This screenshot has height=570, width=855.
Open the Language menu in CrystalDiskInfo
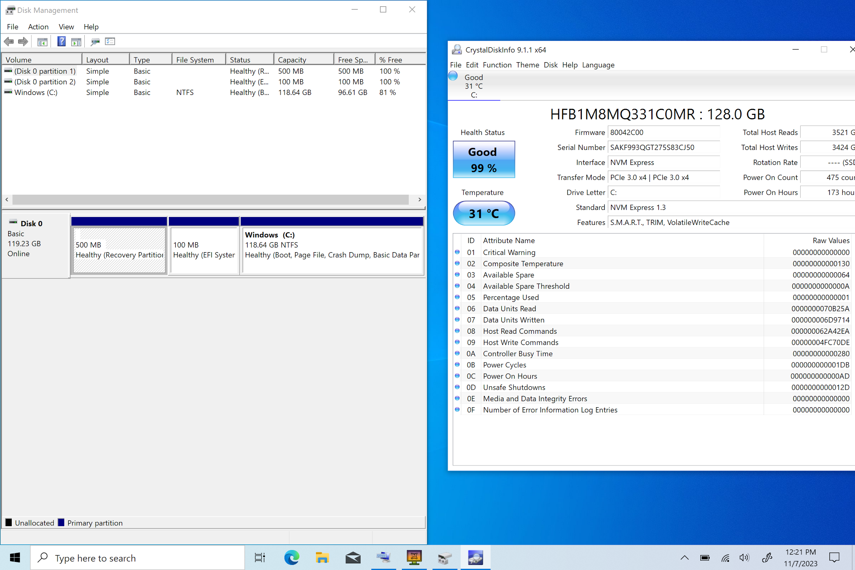click(x=598, y=65)
